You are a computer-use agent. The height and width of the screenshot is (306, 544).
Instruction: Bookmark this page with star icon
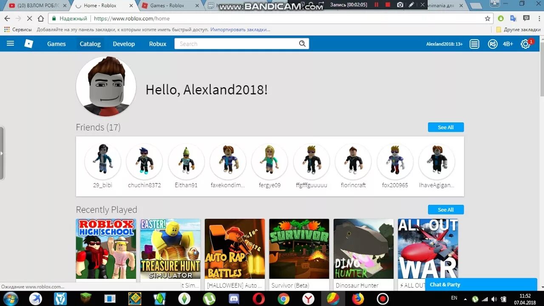(x=487, y=18)
